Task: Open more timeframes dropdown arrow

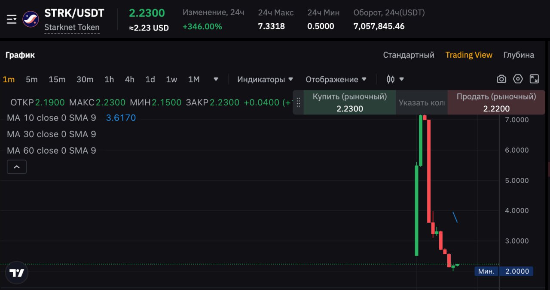Action: 216,80
